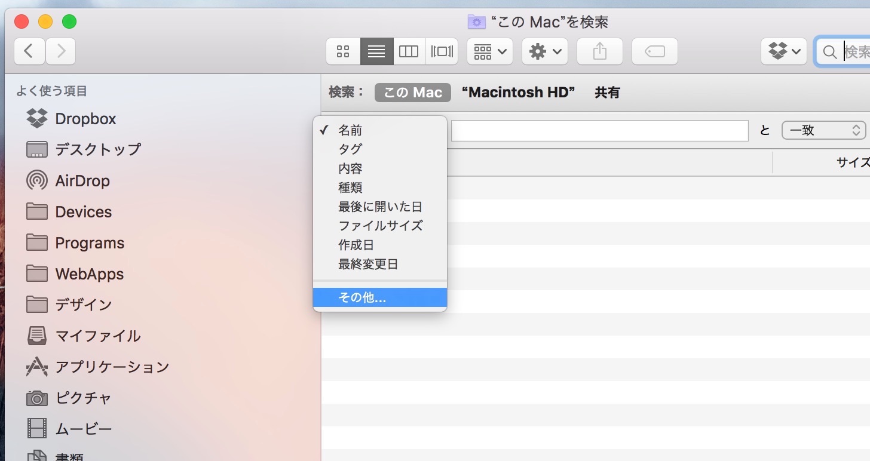
Task: Open アプリケーション in the sidebar
Action: coord(98,367)
